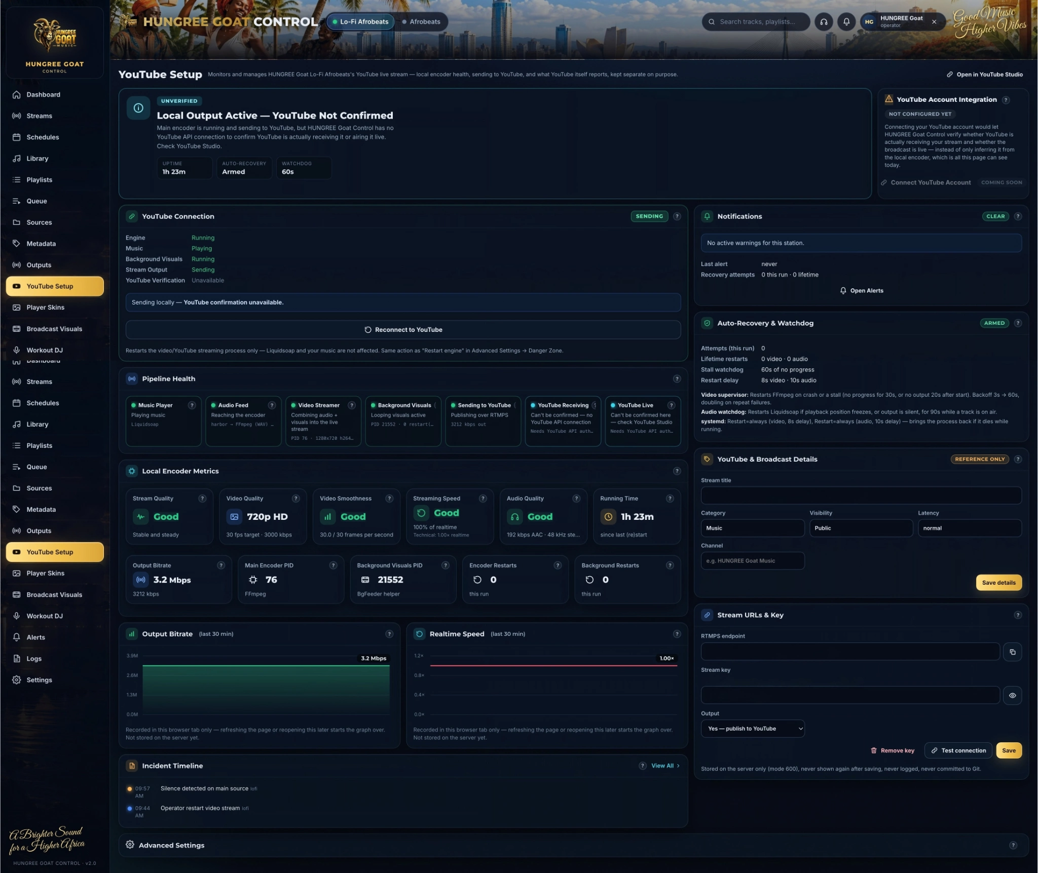1038x873 pixels.
Task: Copy the RTMPS endpoint with copy icon
Action: tap(1012, 652)
